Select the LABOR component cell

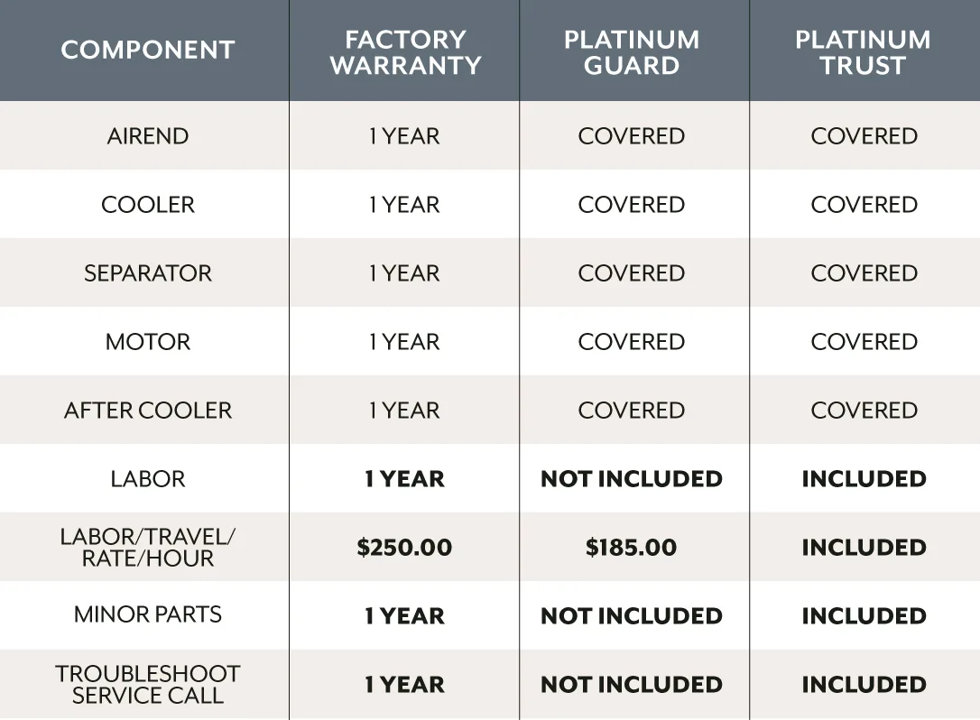coord(148,479)
